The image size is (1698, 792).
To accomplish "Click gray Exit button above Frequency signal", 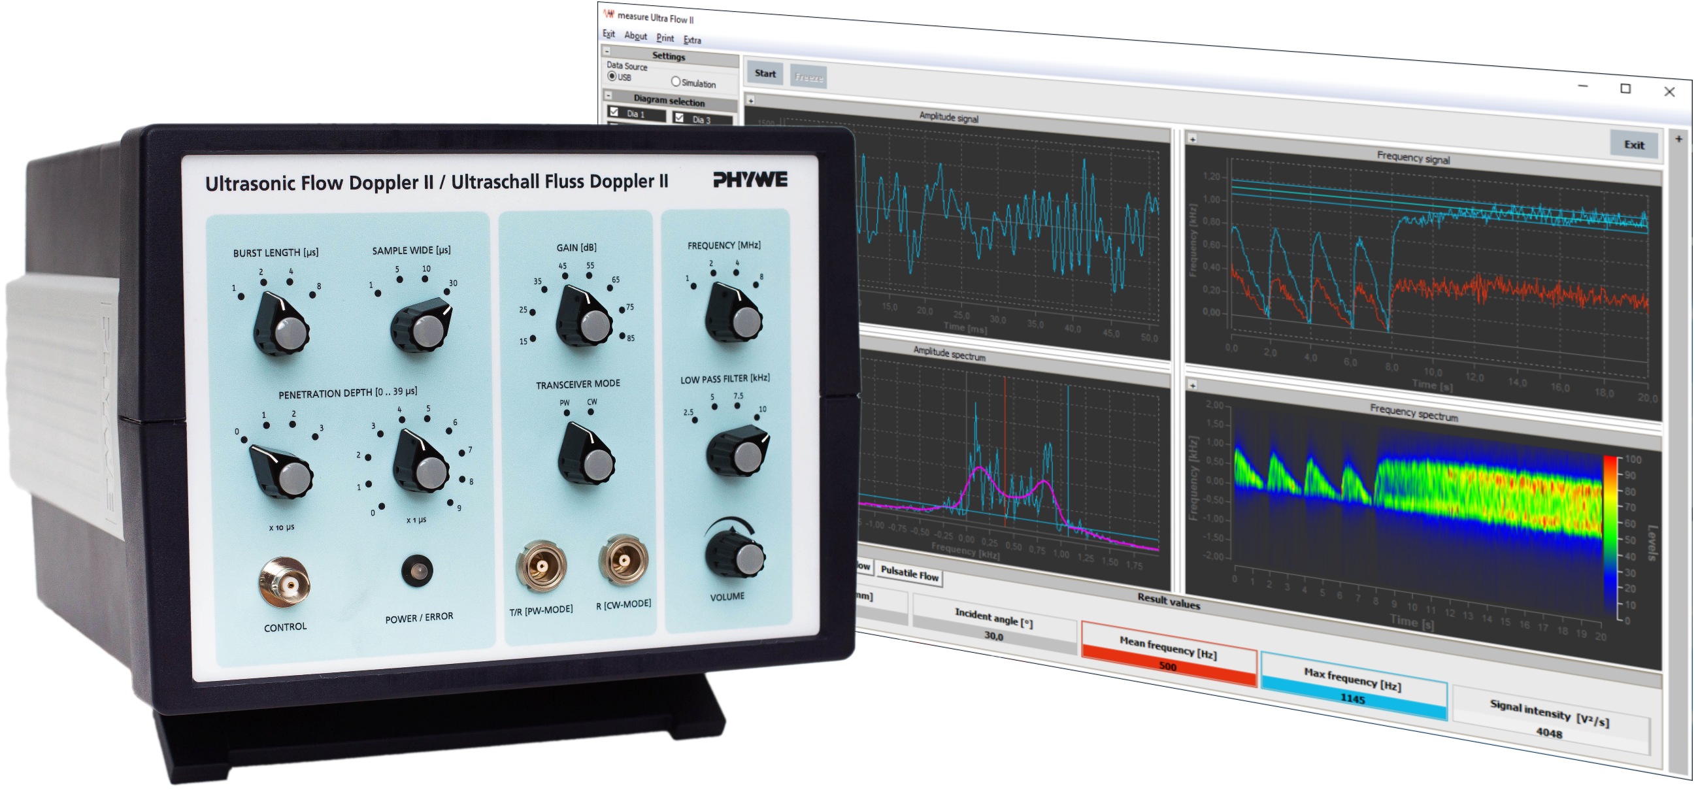I will (1633, 144).
